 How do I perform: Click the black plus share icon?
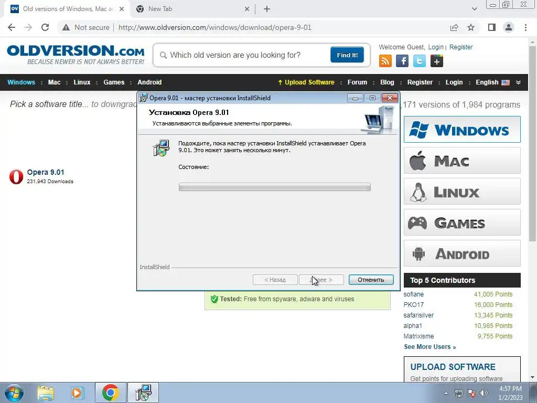click(x=437, y=61)
